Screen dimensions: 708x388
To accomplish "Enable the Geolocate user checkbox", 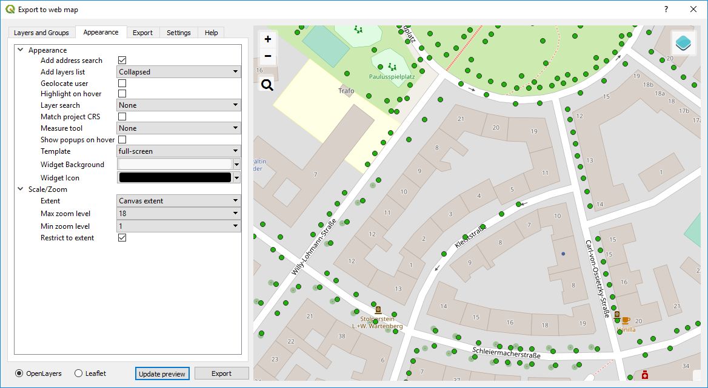I will click(122, 83).
